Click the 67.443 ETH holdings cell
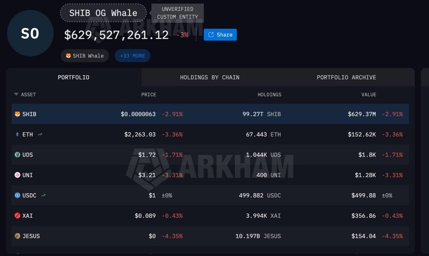The width and height of the screenshot is (429, 256). pos(264,135)
